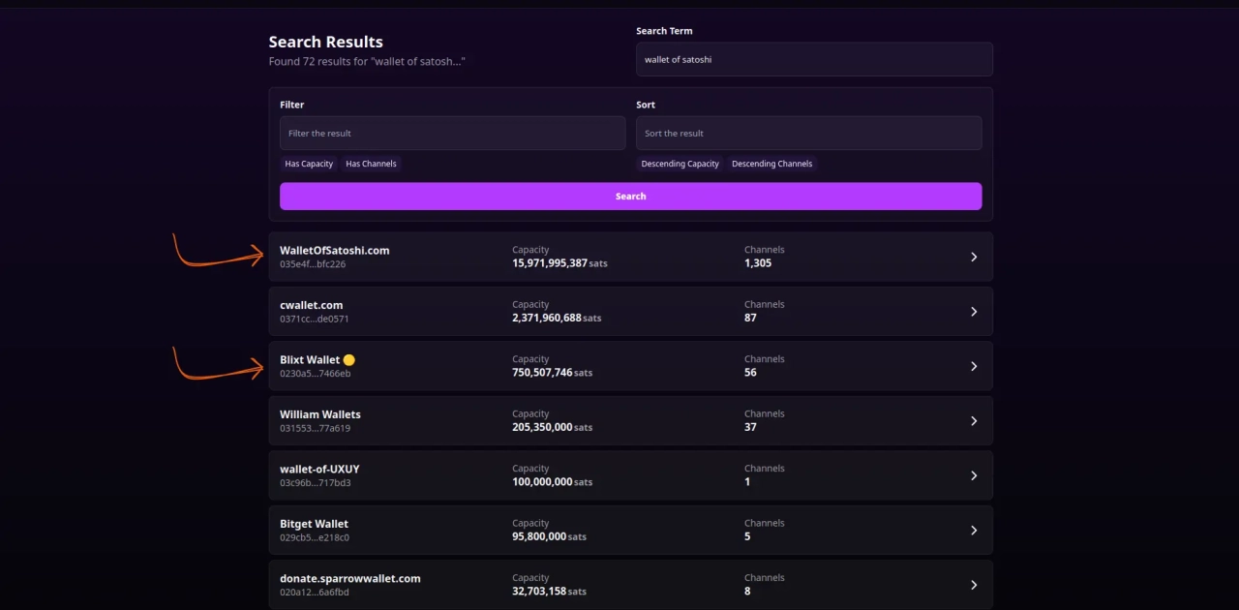
Task: Open the Filter the result field
Action: point(452,134)
